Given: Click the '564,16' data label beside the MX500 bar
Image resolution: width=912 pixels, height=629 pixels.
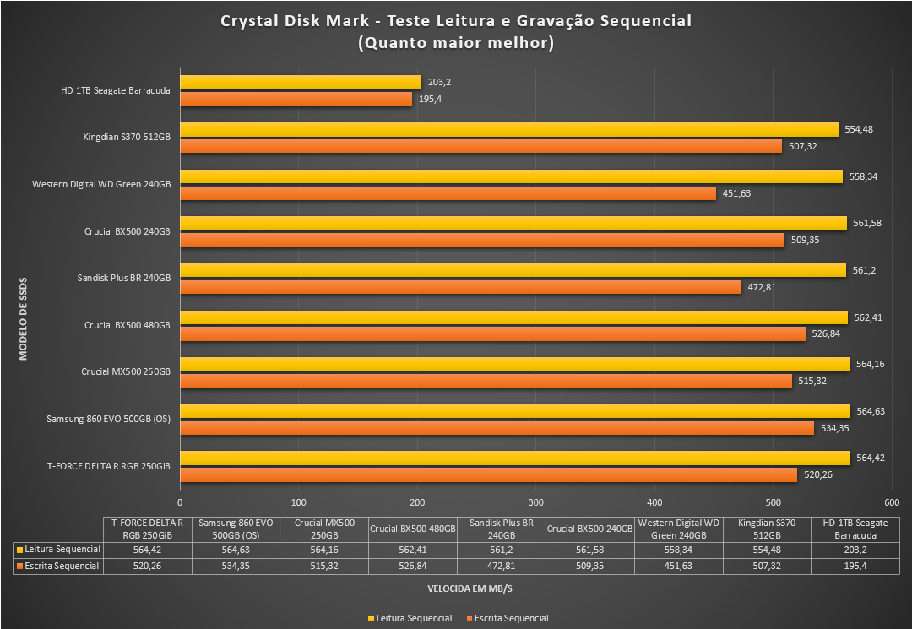Looking at the screenshot, I should [x=871, y=364].
